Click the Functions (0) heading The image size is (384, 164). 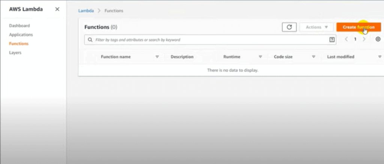pos(101,27)
